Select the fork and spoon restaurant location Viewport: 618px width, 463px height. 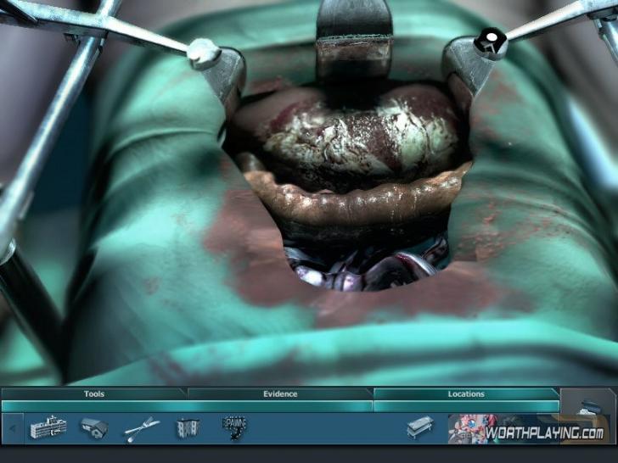coord(141,429)
